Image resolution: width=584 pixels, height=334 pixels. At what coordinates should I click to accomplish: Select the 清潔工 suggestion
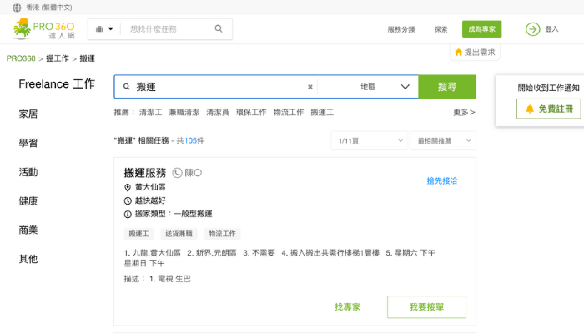tap(150, 112)
